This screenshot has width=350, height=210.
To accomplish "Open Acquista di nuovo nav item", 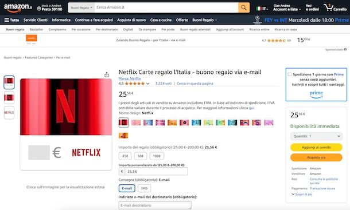I will [131, 20].
